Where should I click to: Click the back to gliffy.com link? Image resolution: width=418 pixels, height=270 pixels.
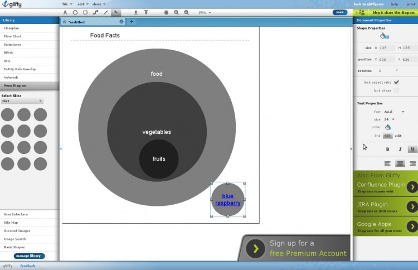368,4
